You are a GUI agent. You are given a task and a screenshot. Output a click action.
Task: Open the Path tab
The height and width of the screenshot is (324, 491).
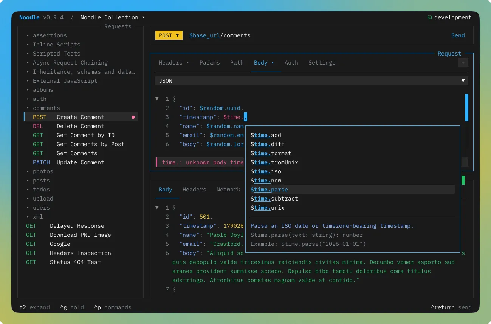click(237, 63)
